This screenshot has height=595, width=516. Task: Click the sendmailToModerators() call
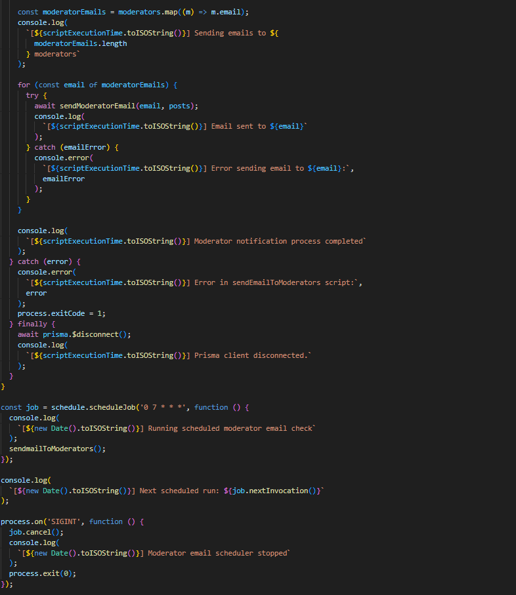coord(56,449)
